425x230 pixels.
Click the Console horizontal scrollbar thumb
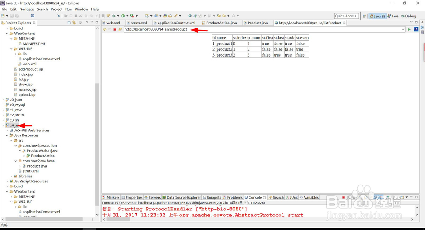[x=119, y=219]
